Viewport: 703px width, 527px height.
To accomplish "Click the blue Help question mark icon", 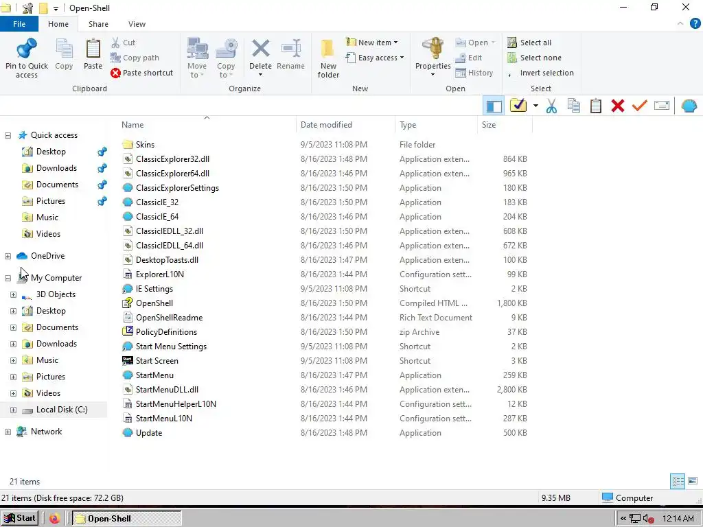I will [695, 24].
